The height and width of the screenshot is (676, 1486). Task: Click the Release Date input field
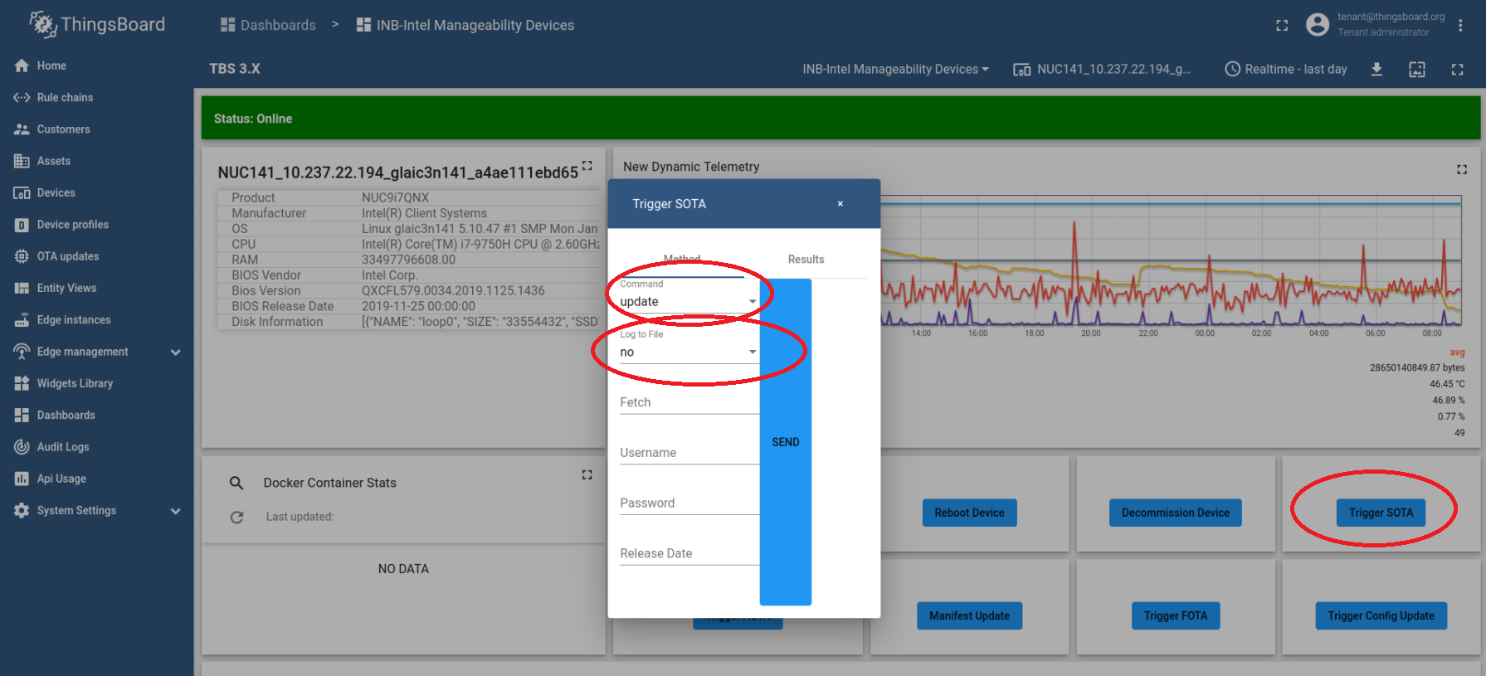689,554
